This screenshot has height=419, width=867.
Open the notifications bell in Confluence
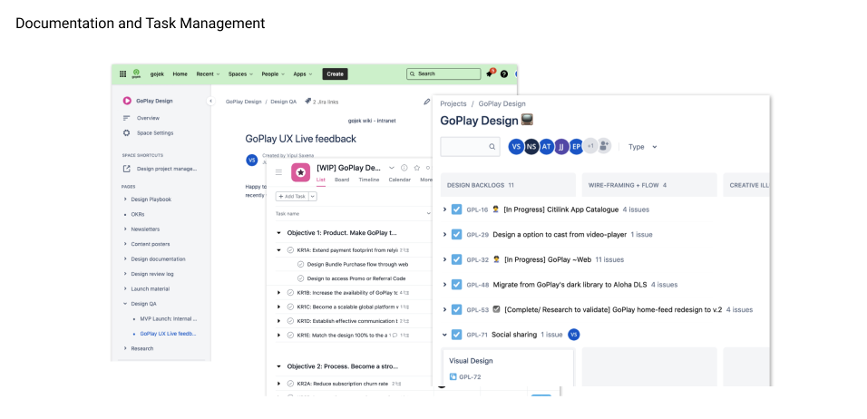tap(490, 73)
